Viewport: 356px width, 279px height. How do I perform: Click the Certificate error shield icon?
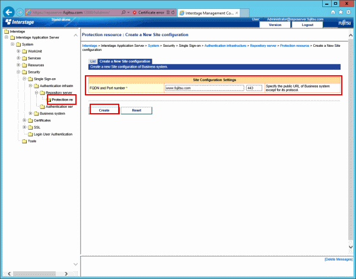[135, 12]
